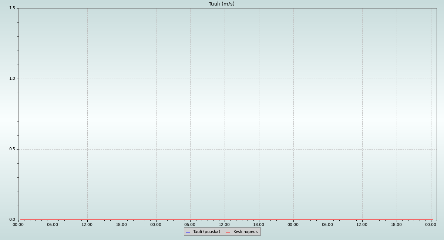Select the Tuuli (puuska) legend label

click(206, 232)
